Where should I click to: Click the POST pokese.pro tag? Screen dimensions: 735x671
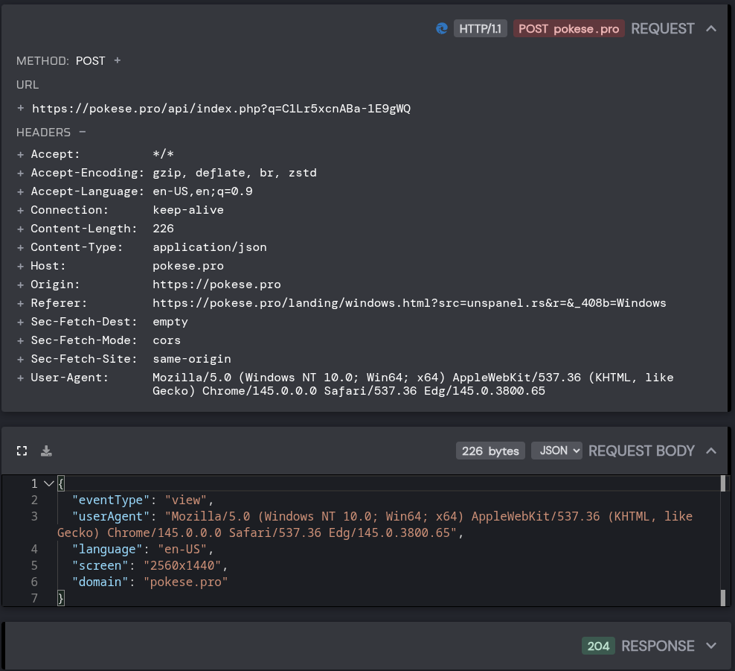[568, 28]
